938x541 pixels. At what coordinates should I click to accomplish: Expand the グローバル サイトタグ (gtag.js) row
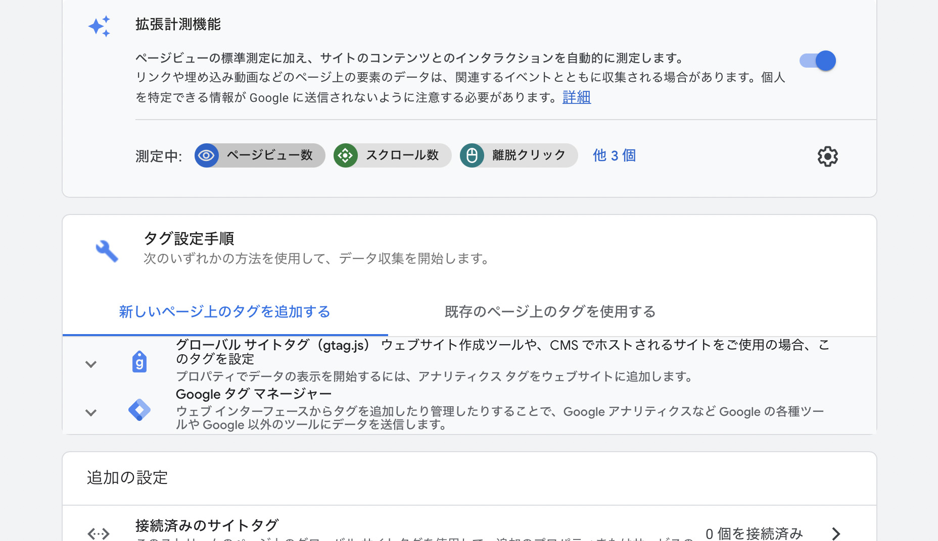91,364
